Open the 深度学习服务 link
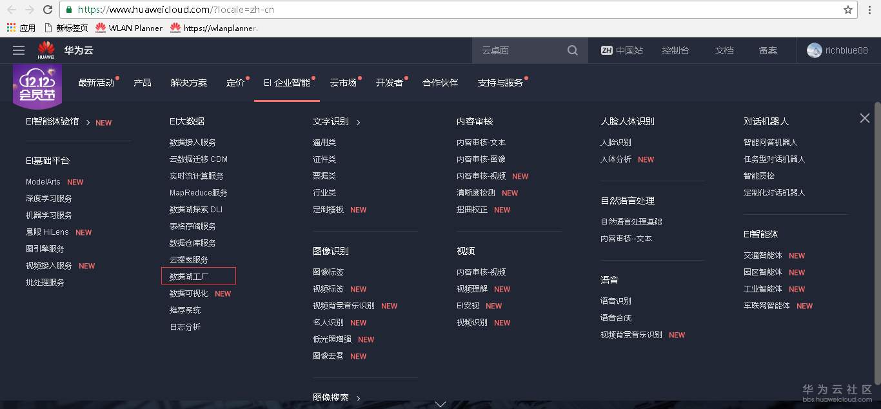This screenshot has width=881, height=409. (x=49, y=199)
